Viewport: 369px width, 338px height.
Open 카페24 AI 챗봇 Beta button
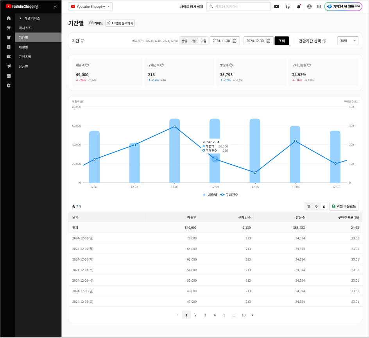(x=343, y=7)
